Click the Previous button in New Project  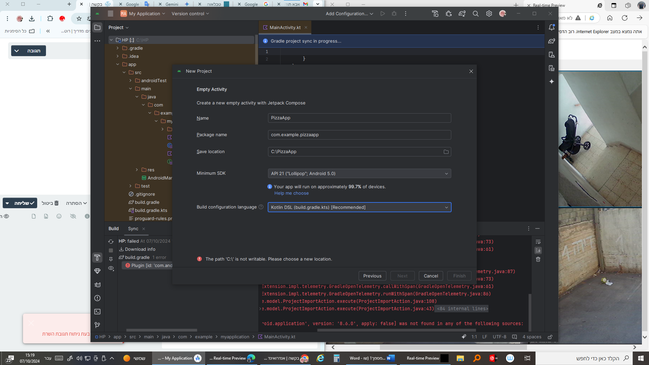coord(372,276)
